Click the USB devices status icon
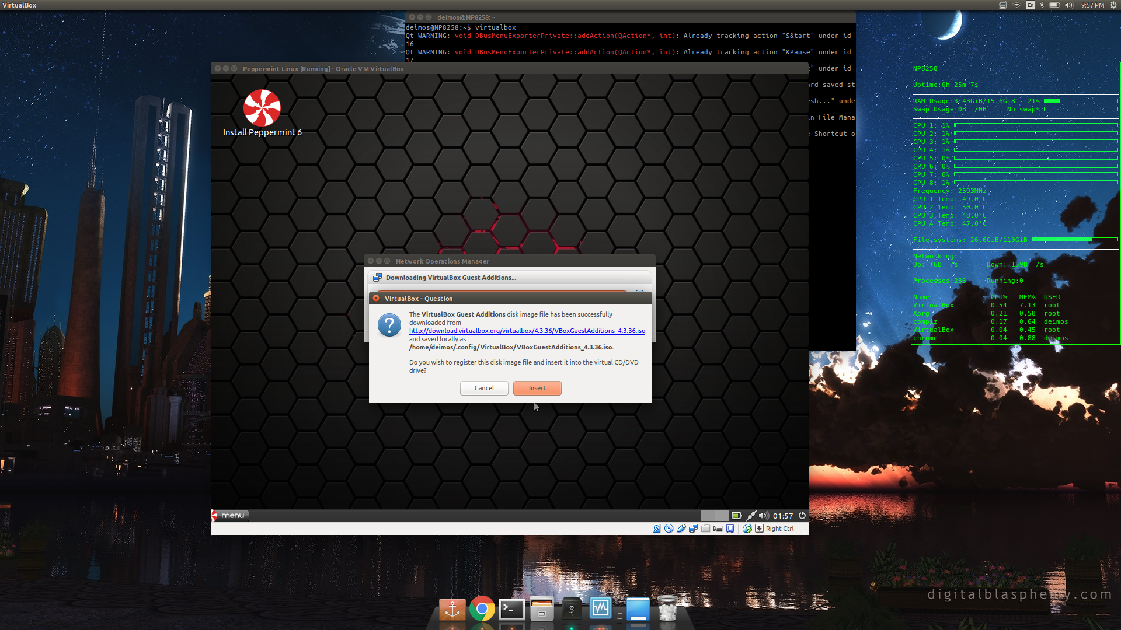The height and width of the screenshot is (630, 1121). (x=681, y=528)
